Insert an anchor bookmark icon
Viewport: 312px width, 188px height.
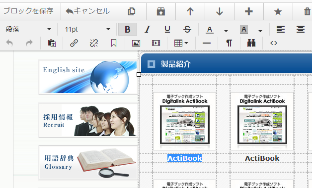pos(114,43)
